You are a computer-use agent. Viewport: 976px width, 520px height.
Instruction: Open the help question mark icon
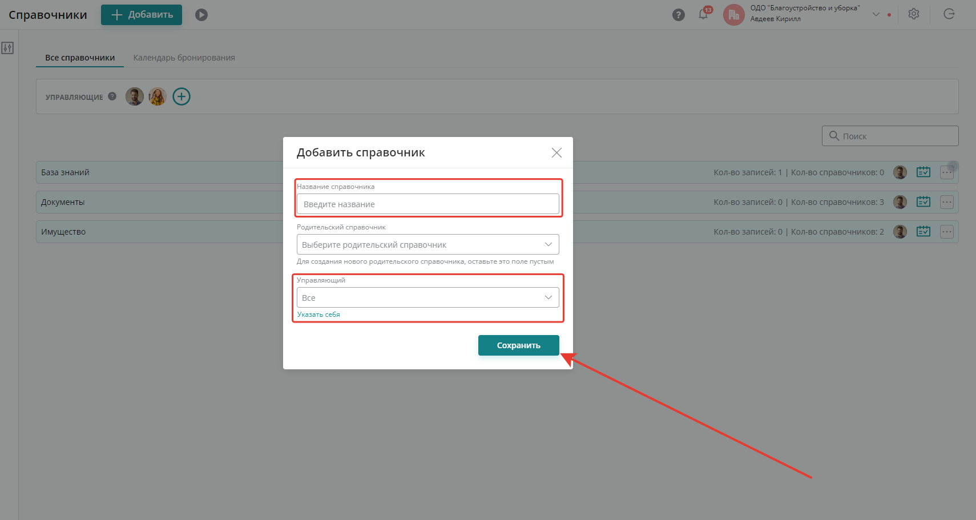[x=679, y=15]
